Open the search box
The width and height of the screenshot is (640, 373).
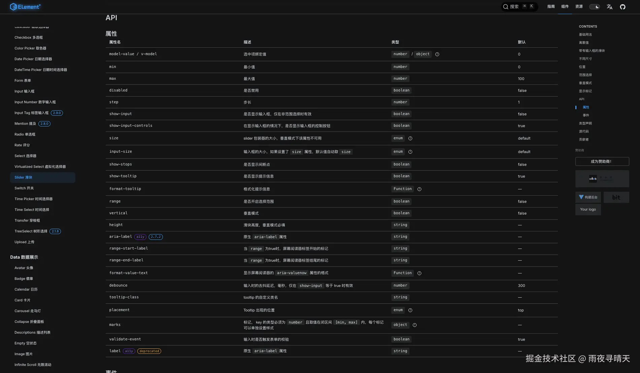click(x=519, y=7)
